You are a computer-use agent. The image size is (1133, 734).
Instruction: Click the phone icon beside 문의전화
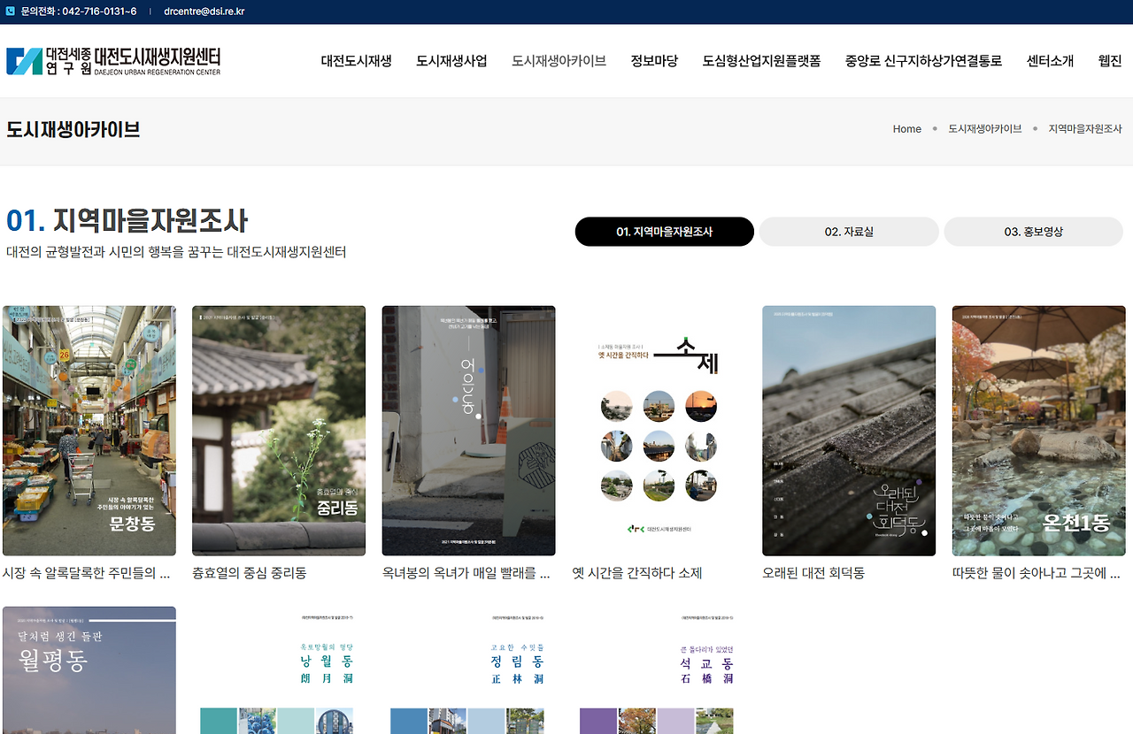point(11,11)
